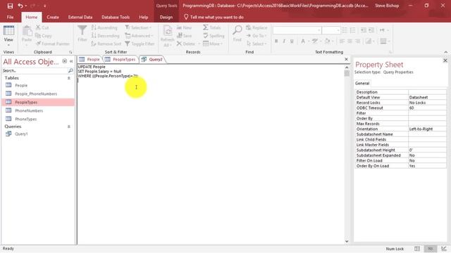This screenshot has height=253, width=451.
Task: Click Tell me what you want to do
Action: coord(214,17)
